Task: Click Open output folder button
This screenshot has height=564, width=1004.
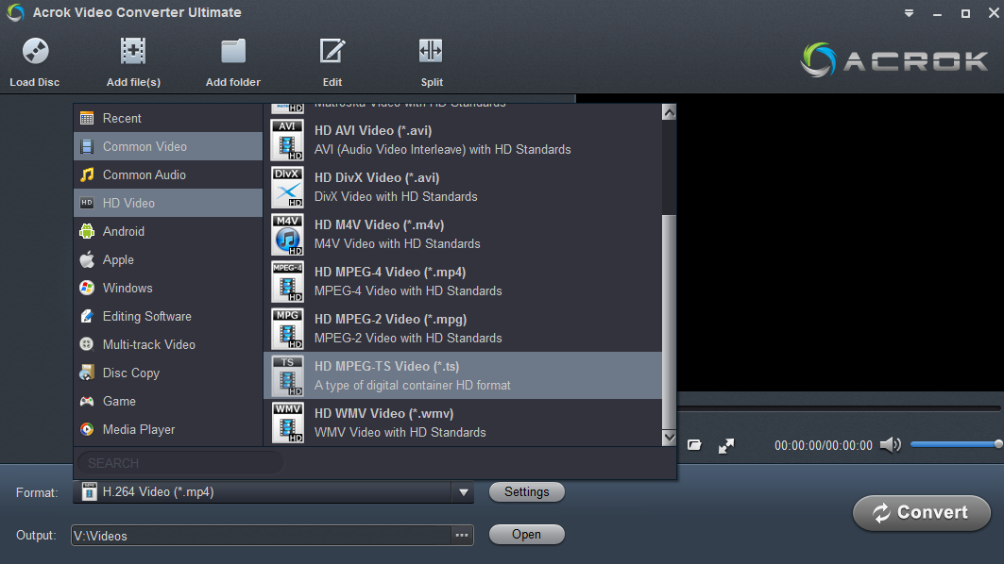Action: pos(527,535)
